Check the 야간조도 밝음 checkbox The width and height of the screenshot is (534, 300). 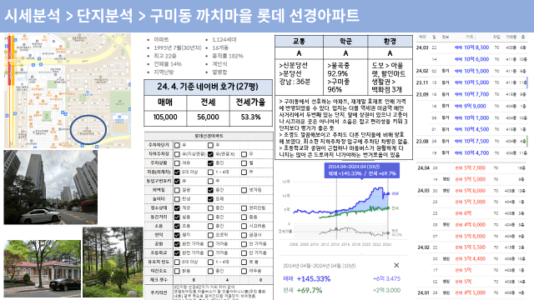coord(177,271)
